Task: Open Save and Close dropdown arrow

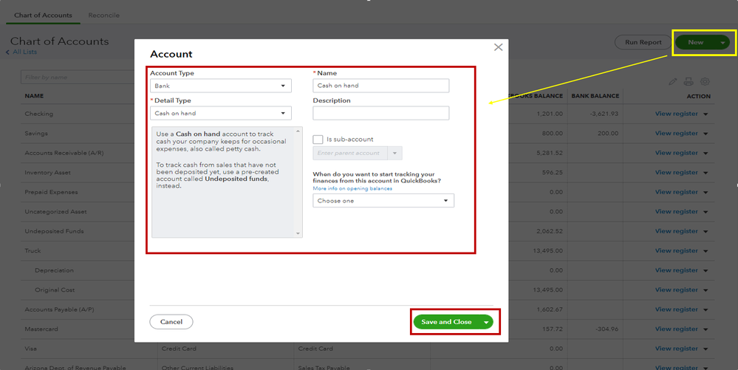Action: point(486,322)
